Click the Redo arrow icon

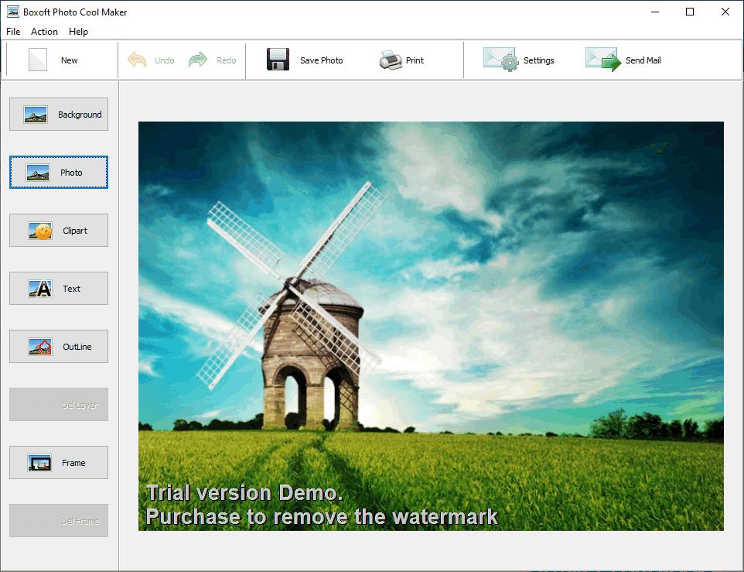(x=198, y=60)
